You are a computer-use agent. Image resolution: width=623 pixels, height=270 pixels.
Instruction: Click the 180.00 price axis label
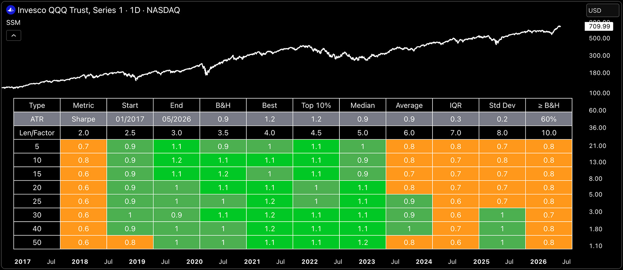(599, 73)
